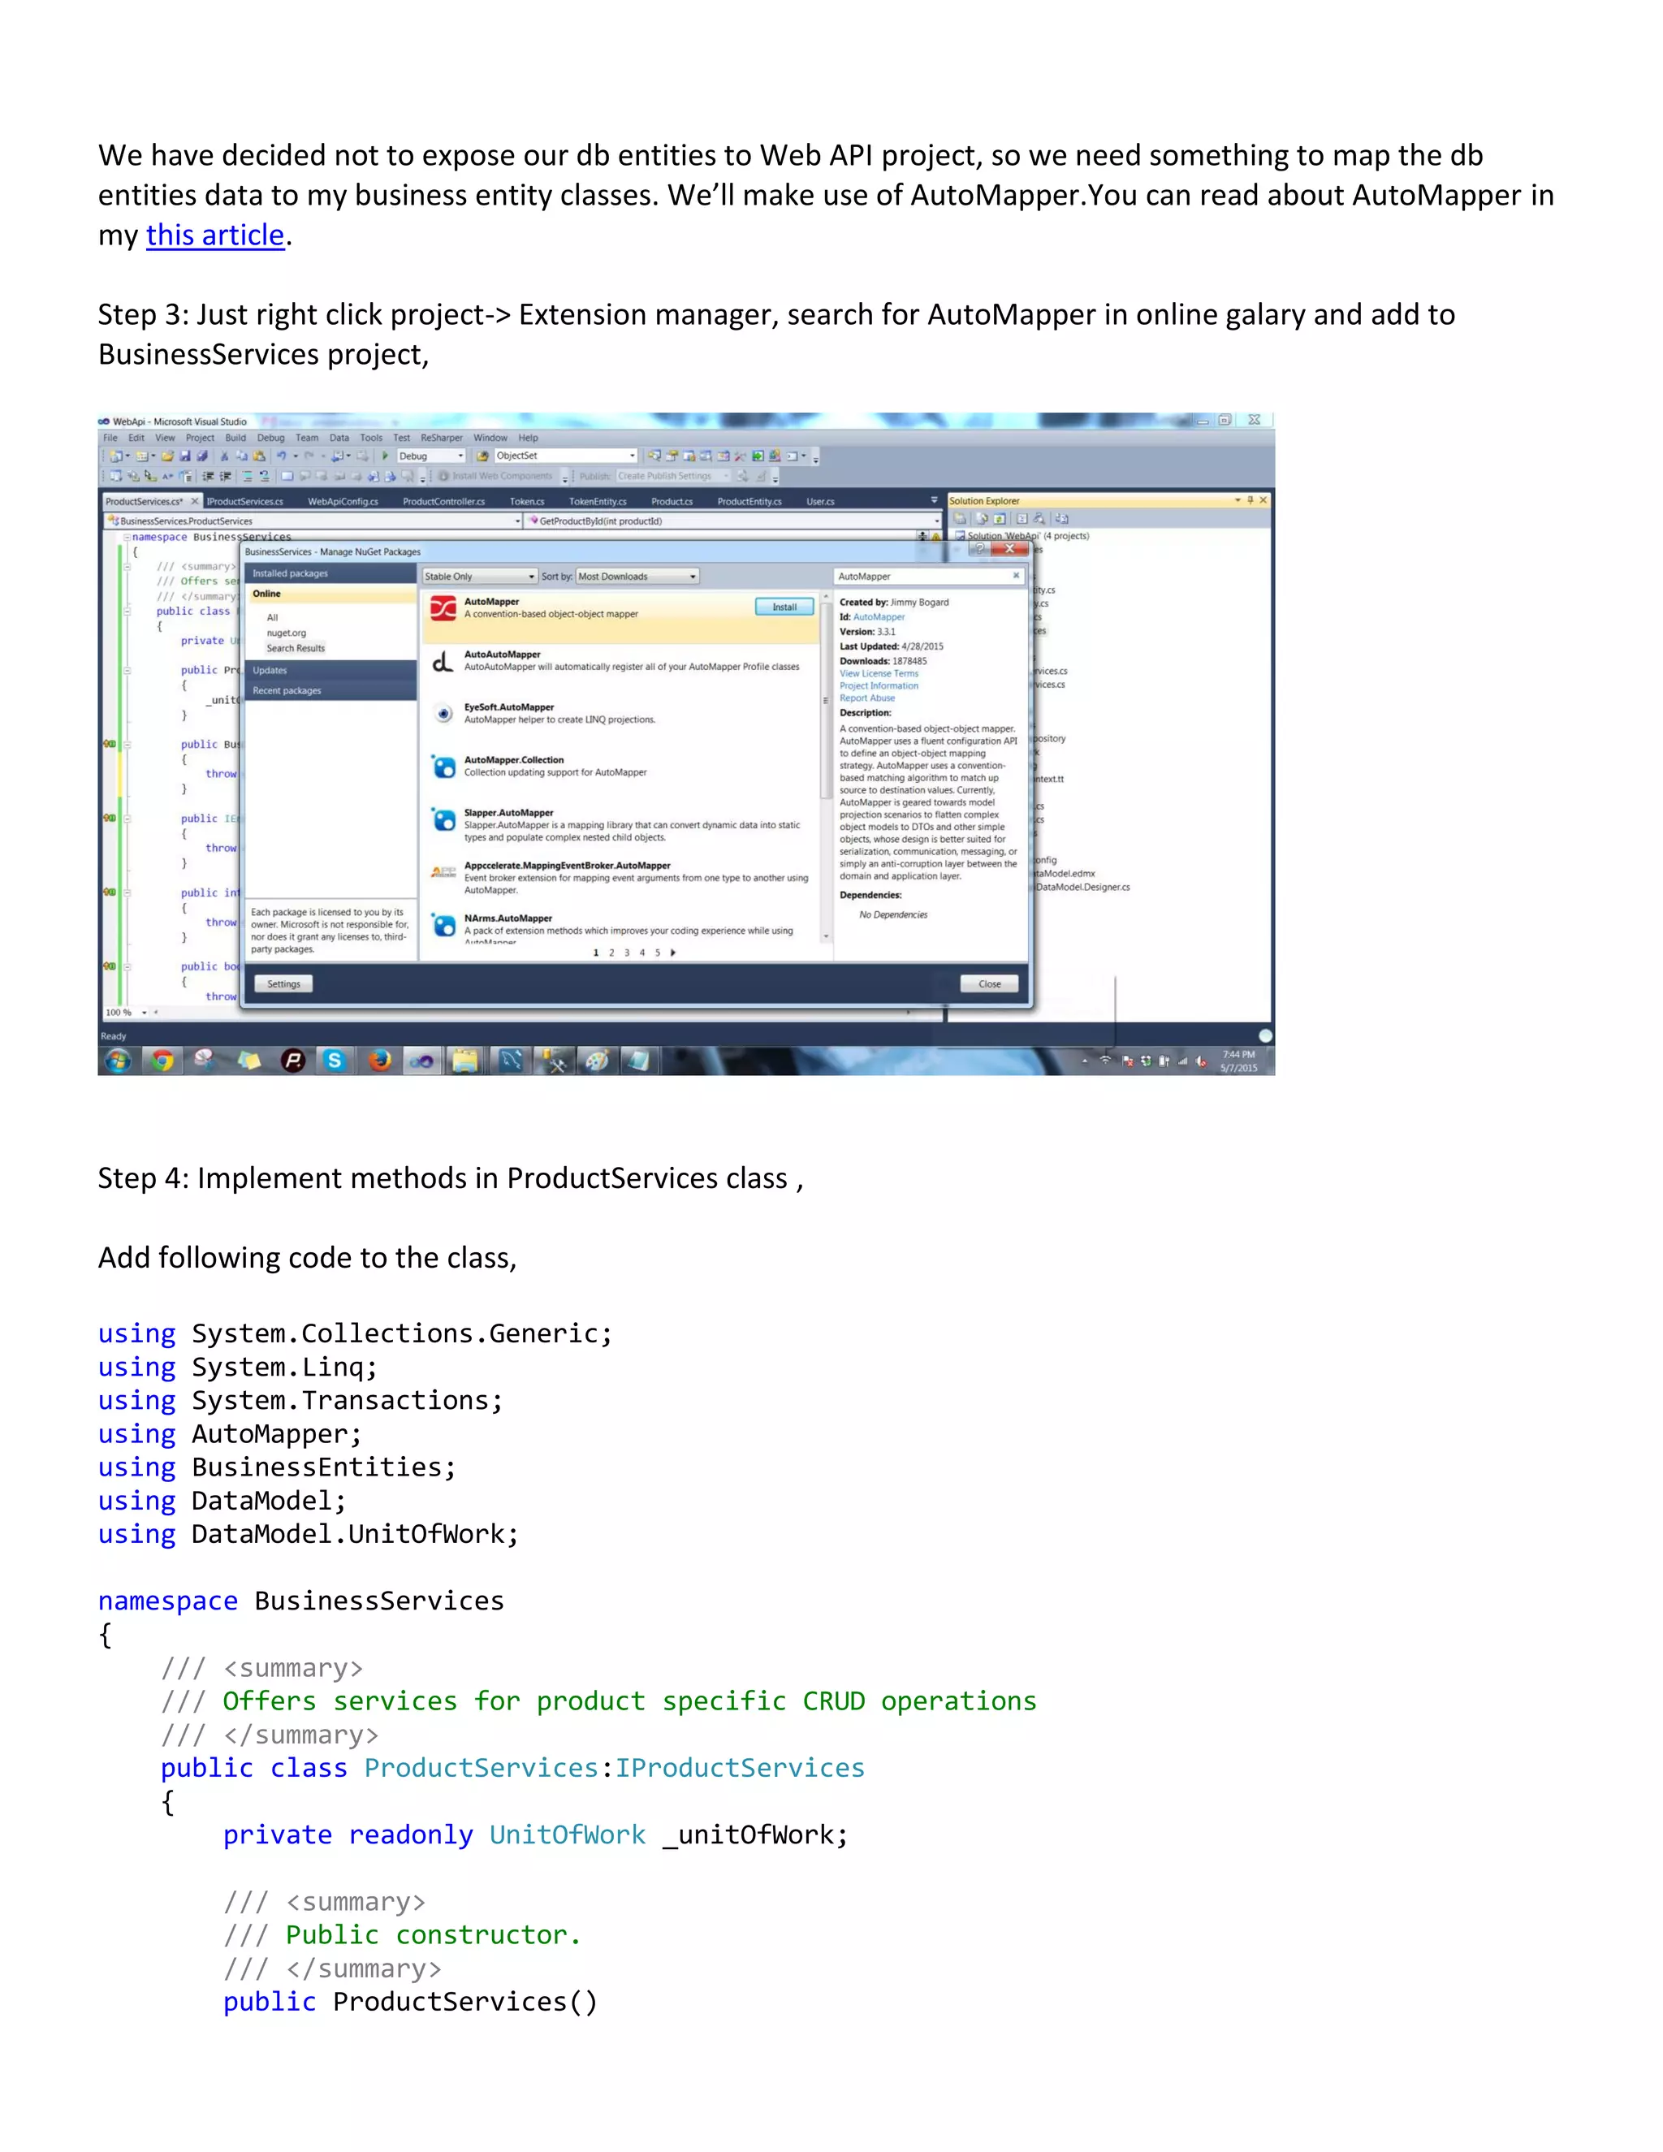1663x2152 pixels.
Task: Open Skype from the taskbar
Action: tap(335, 1061)
